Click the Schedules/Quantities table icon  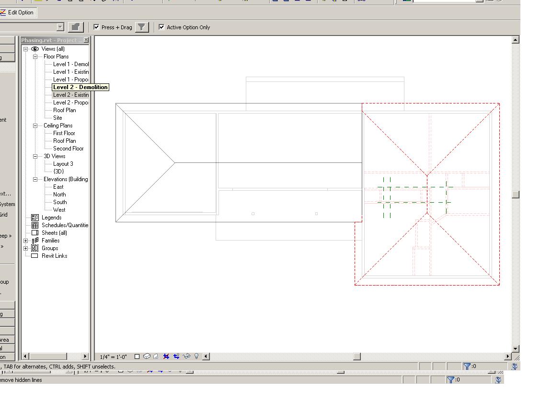34,225
